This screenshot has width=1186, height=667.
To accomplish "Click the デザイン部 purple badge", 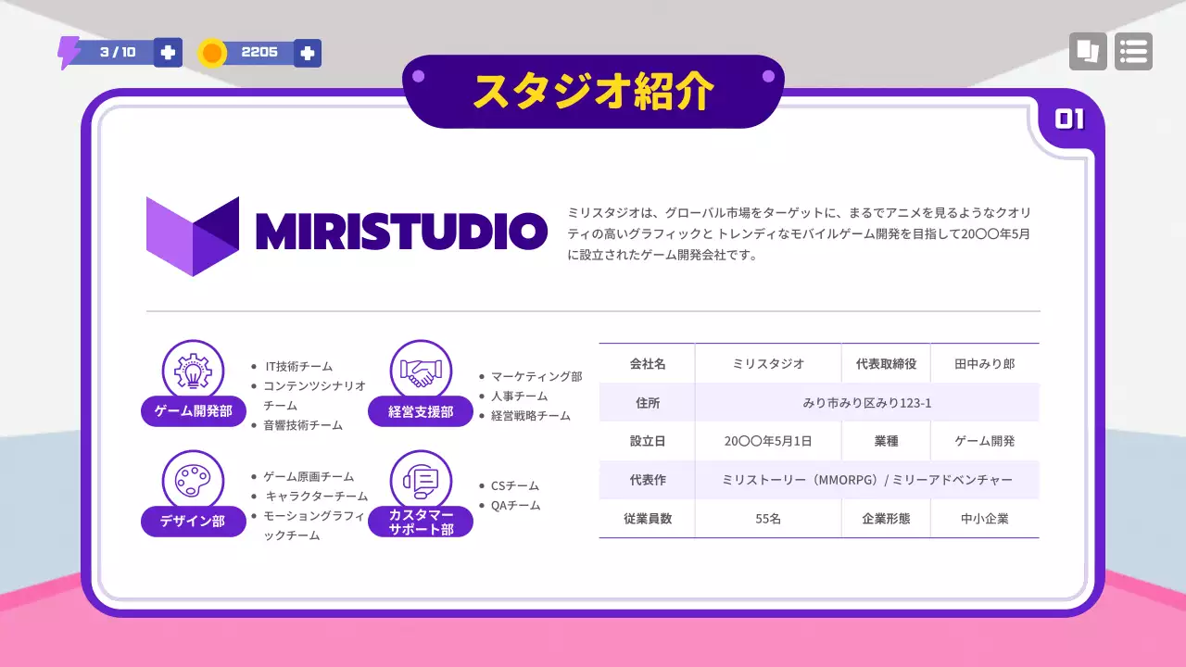I will [193, 522].
